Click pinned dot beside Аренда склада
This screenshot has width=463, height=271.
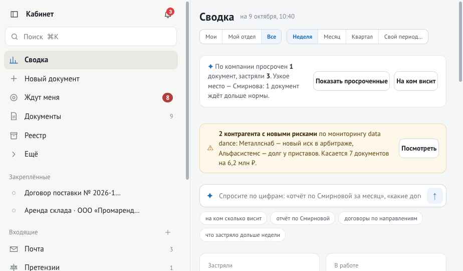tap(14, 211)
